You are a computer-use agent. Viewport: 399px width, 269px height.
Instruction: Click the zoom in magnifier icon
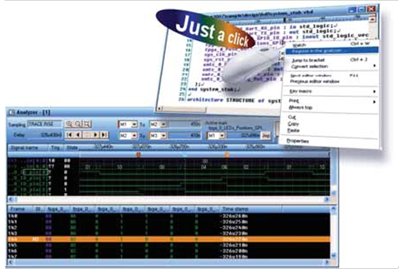click(69, 124)
